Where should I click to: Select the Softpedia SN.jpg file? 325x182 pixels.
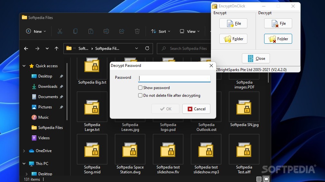coord(244,110)
